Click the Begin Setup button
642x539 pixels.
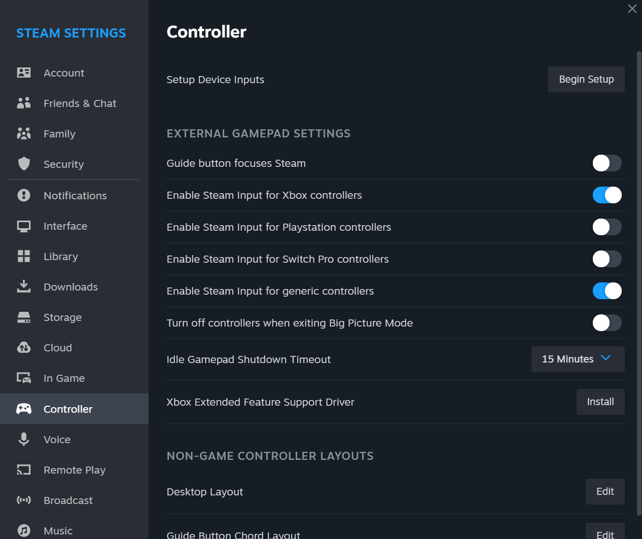(586, 79)
